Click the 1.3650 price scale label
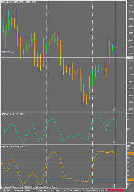 coord(130,19)
